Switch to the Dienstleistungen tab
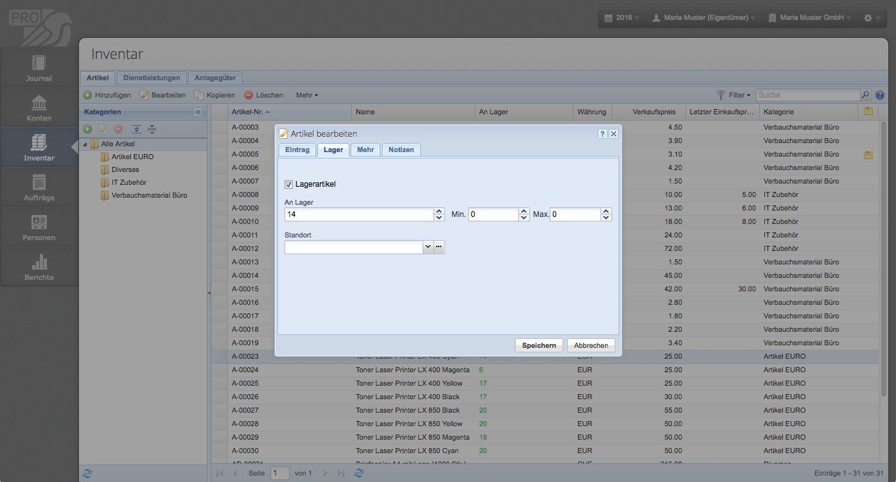The image size is (896, 482). pos(152,78)
